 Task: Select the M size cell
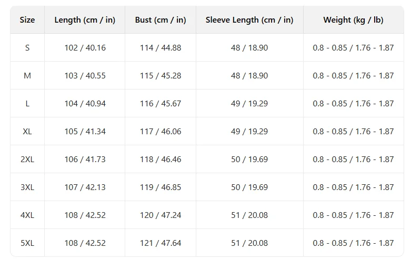[x=27, y=75]
